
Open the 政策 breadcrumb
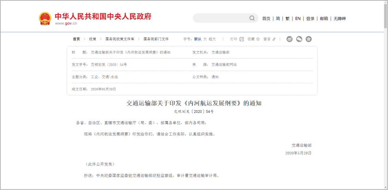(x=92, y=39)
